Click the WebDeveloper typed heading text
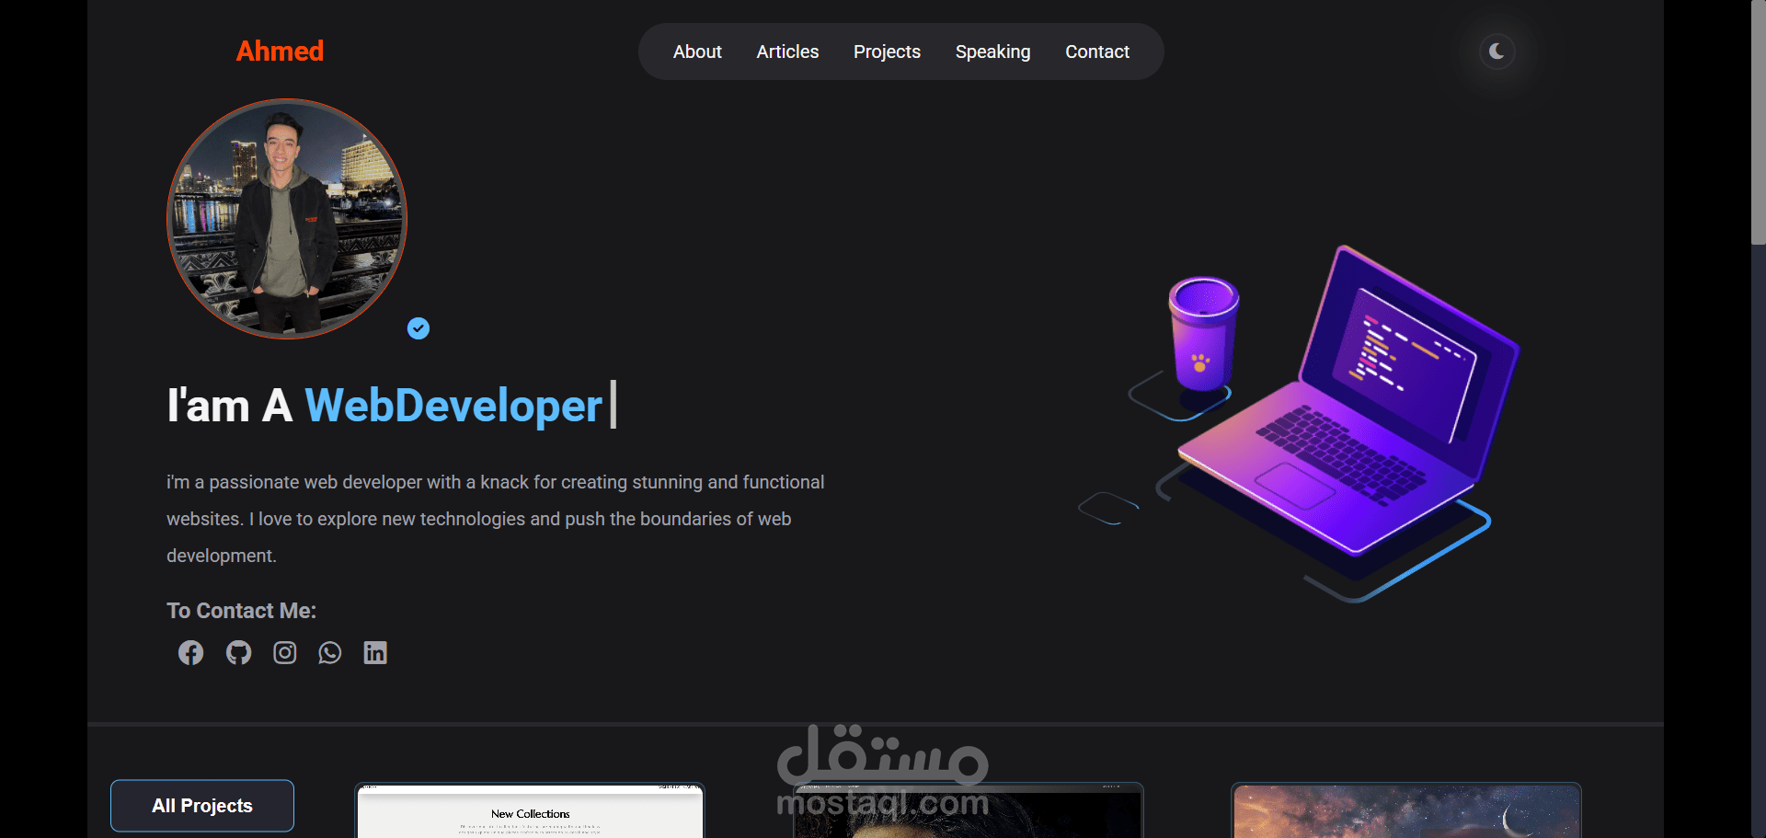Screen dimensions: 1766x838 (x=453, y=406)
